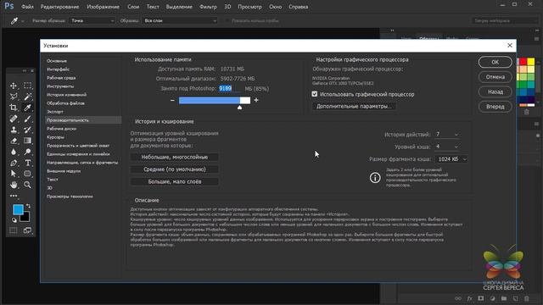Image resolution: width=543 pixels, height=305 pixels.
Task: Select the Eraser tool
Action: click(x=14, y=141)
